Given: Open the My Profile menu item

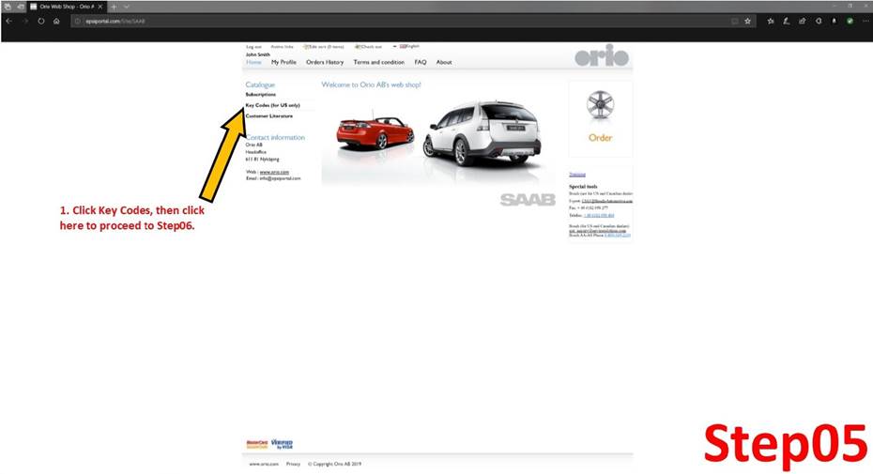Looking at the screenshot, I should point(283,62).
